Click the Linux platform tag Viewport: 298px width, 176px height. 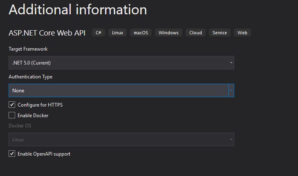[x=117, y=33]
